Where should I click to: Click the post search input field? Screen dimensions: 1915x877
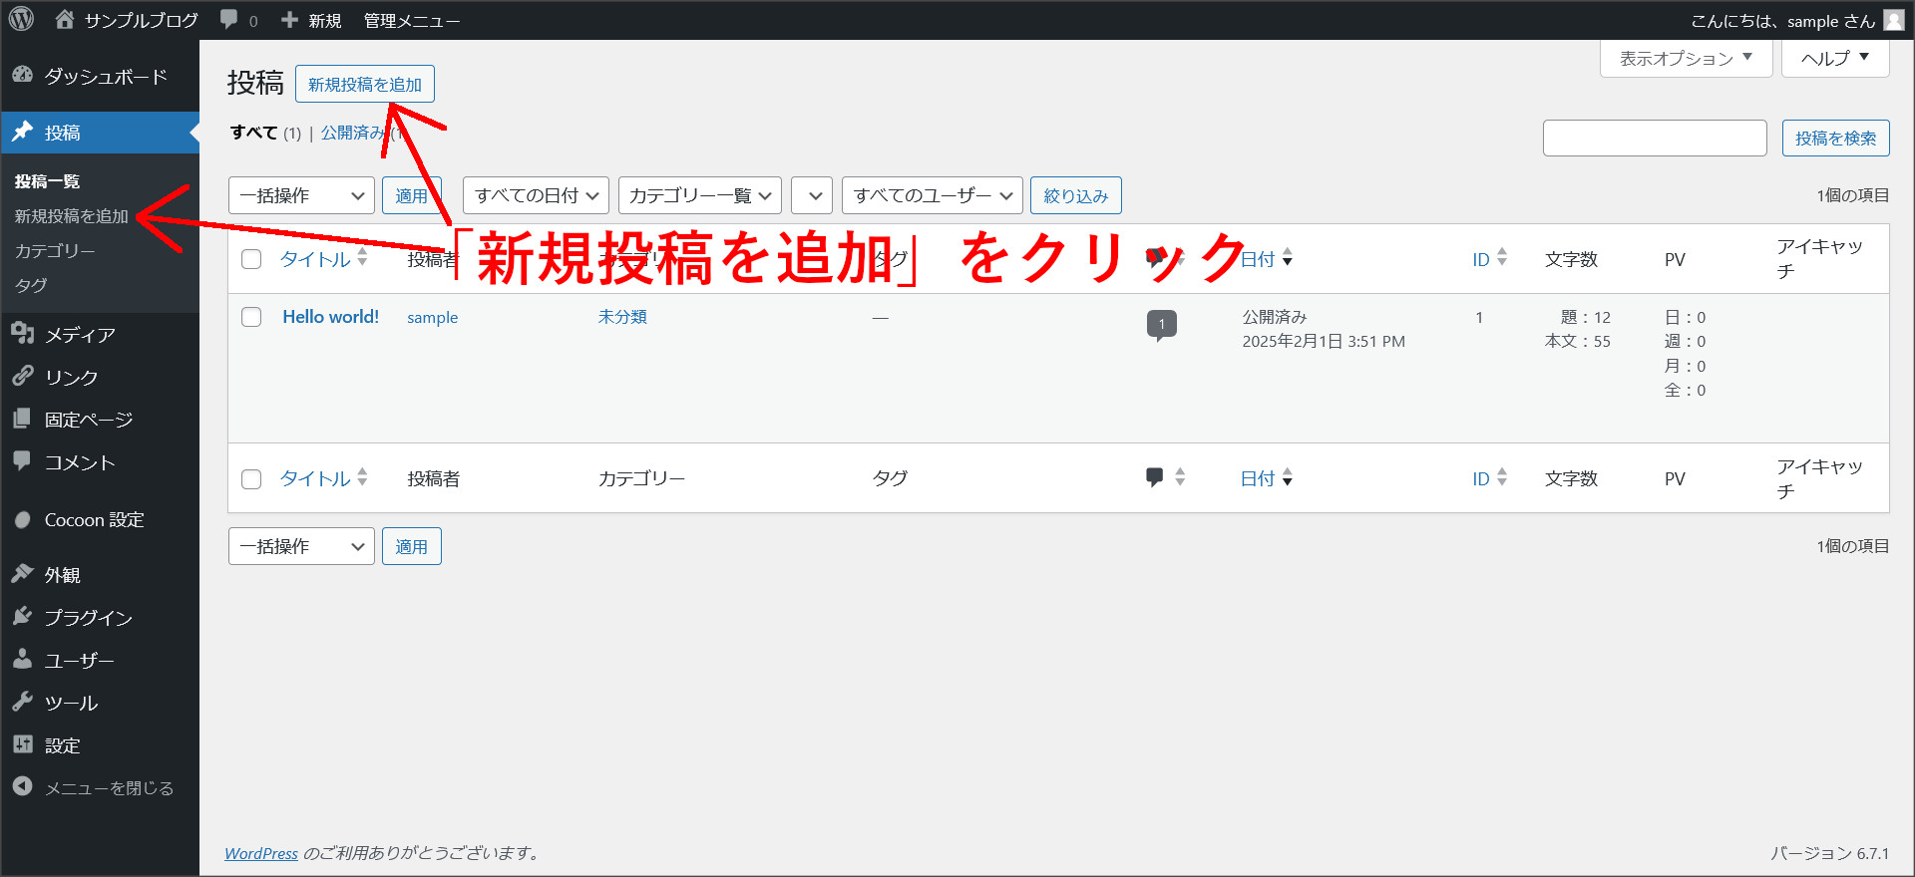tap(1655, 139)
